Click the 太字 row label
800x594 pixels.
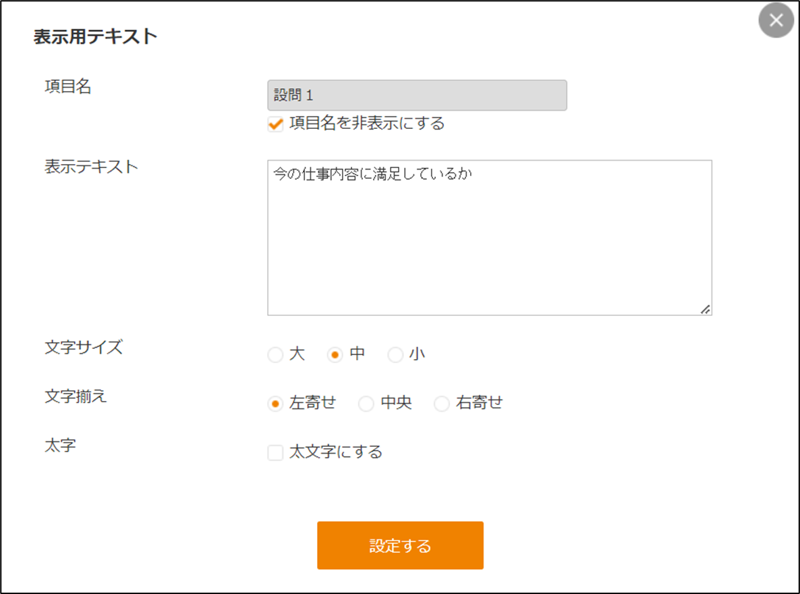(60, 446)
